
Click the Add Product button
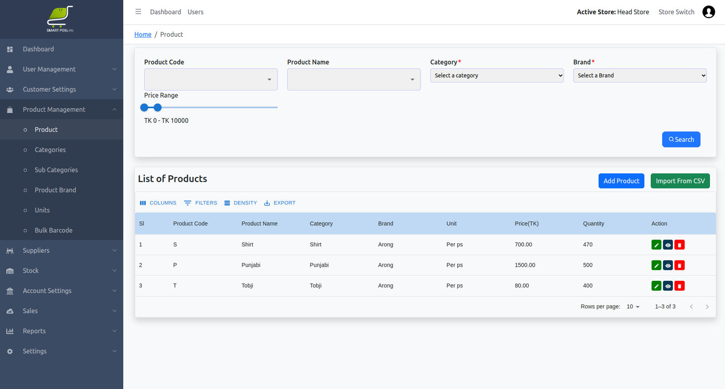621,181
